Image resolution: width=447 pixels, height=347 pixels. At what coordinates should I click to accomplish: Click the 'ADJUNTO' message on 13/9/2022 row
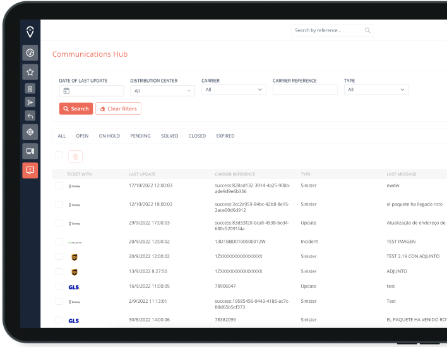396,271
